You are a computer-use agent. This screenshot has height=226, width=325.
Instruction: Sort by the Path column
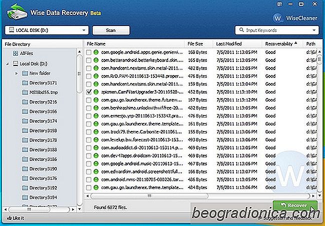coord(313,43)
